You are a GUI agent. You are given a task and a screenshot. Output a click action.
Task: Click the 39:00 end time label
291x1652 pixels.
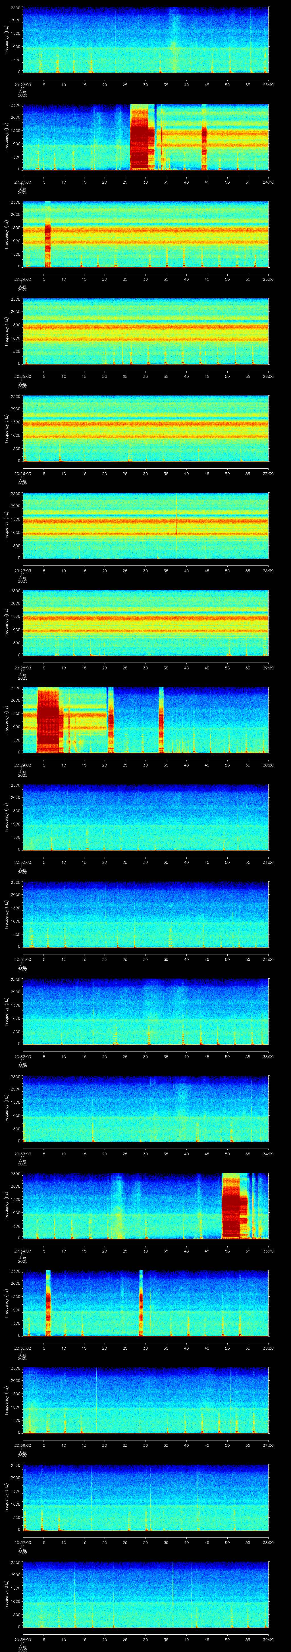pyautogui.click(x=268, y=1639)
